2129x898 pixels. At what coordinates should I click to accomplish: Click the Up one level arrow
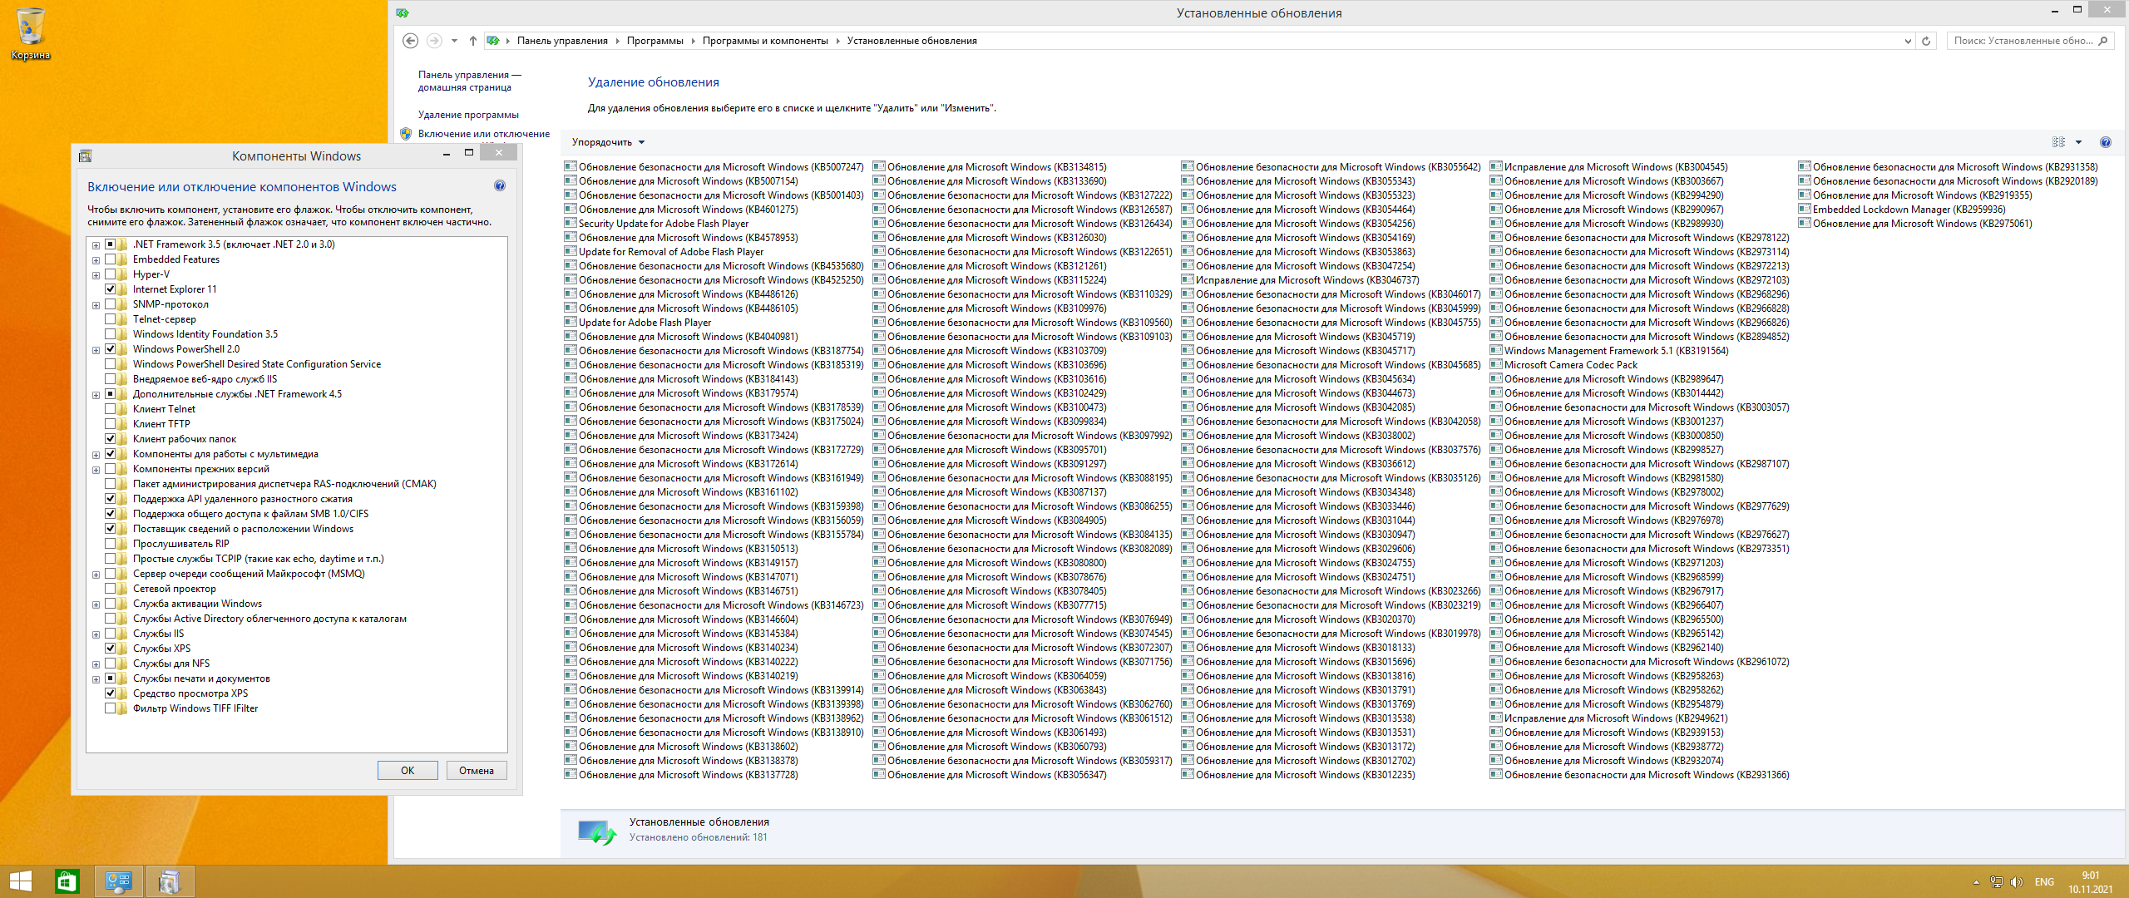(472, 41)
